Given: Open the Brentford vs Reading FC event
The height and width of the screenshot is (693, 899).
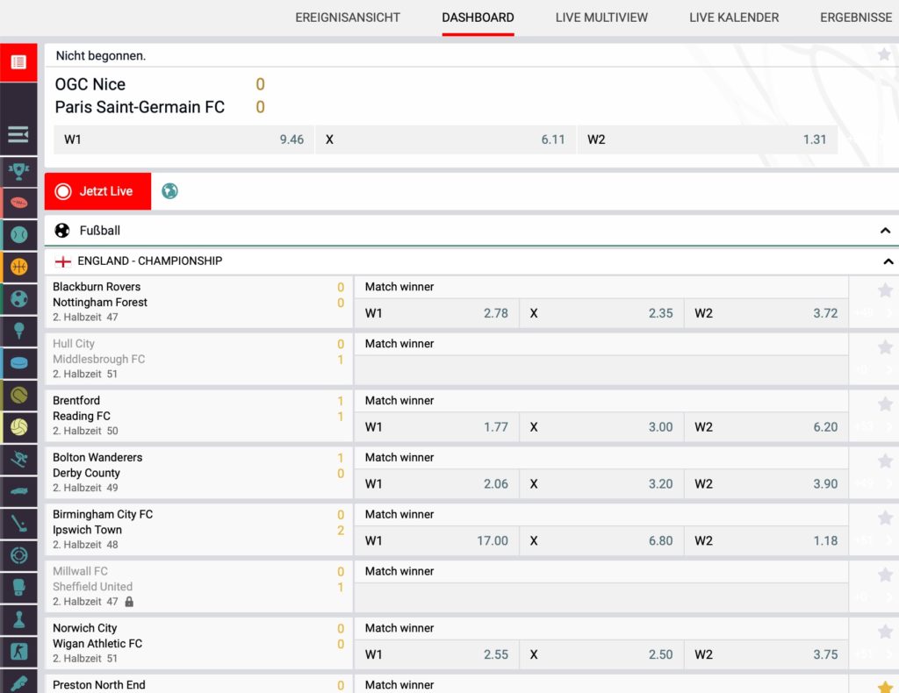Looking at the screenshot, I should tap(198, 416).
